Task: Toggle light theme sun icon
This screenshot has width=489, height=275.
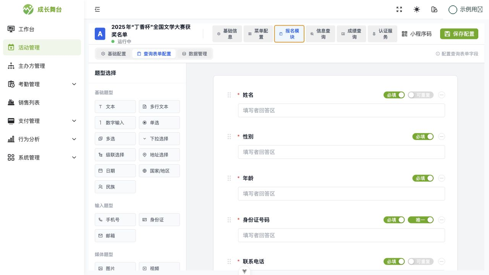Action: [417, 10]
